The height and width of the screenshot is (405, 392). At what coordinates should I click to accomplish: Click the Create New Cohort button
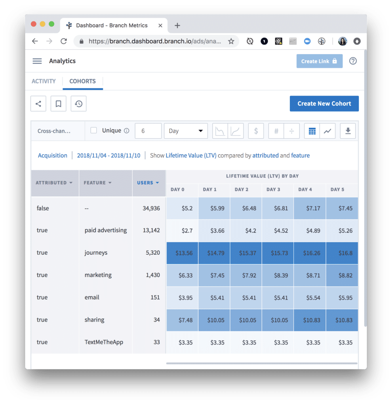[324, 104]
